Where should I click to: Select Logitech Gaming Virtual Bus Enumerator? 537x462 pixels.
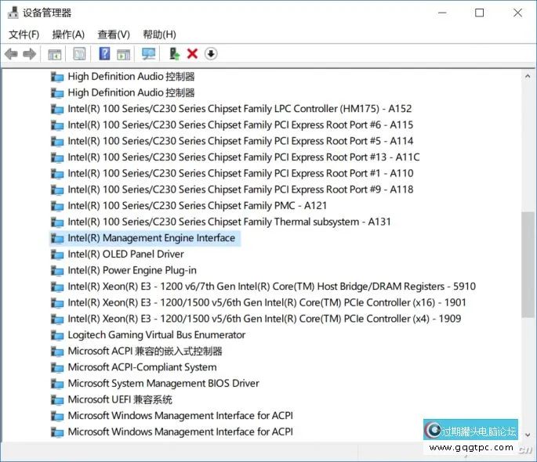coord(156,335)
